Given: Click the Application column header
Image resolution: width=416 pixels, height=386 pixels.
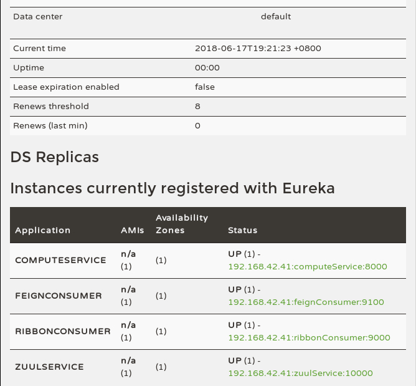Looking at the screenshot, I should [x=43, y=230].
